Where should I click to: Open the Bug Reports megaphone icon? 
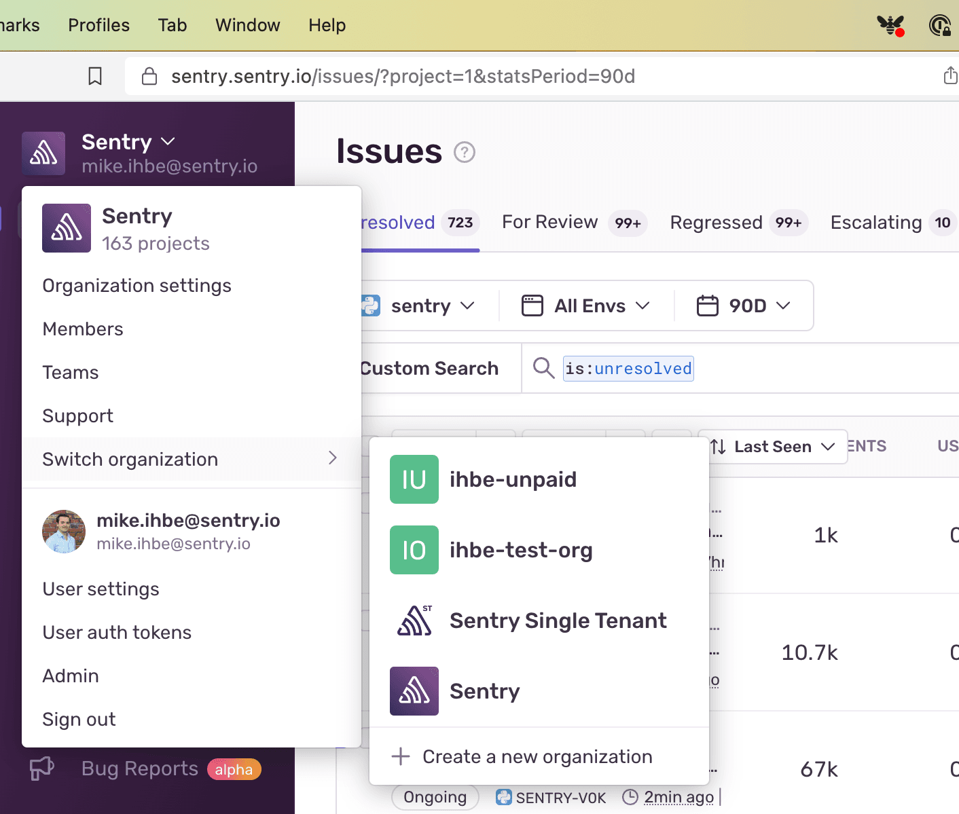pyautogui.click(x=41, y=768)
